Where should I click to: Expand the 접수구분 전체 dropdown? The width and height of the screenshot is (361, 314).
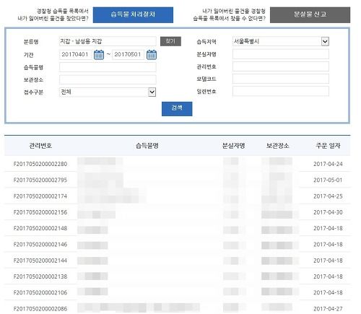[x=152, y=92]
